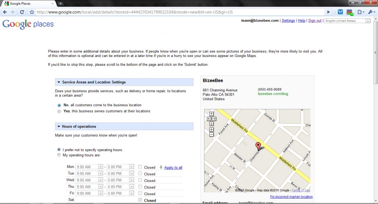This screenshot has height=204, width=378.
Task: Check the Closed box for Friday
Action: click(x=140, y=193)
